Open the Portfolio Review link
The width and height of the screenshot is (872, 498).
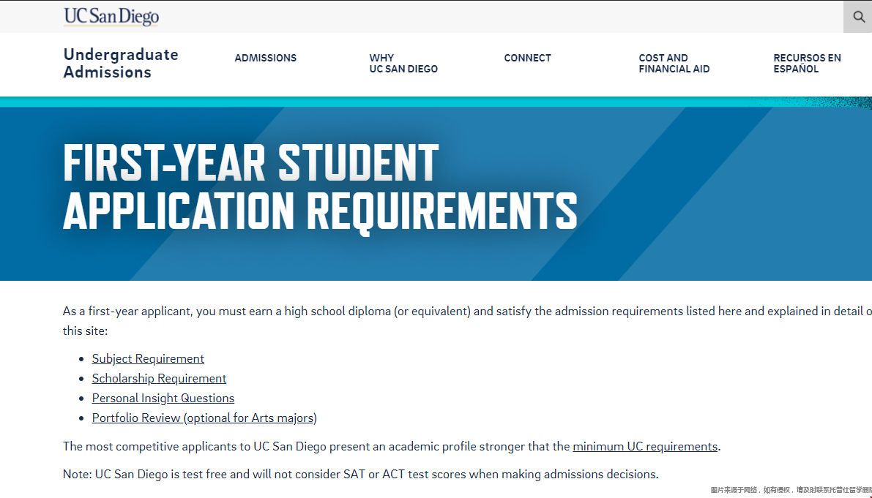coord(204,418)
